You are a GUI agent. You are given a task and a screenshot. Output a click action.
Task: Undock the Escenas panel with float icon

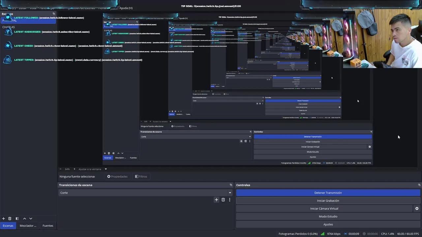click(x=54, y=14)
